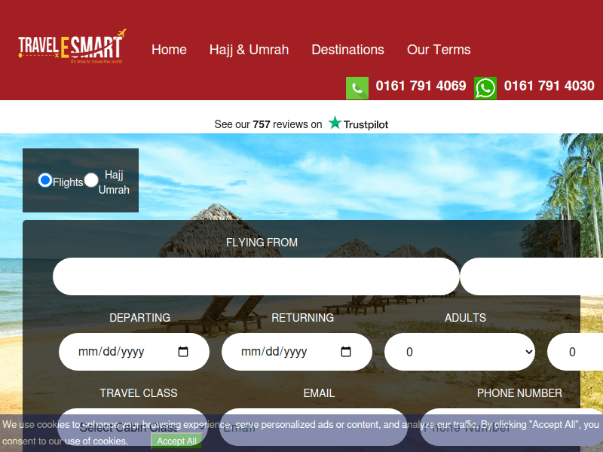The height and width of the screenshot is (452, 603).
Task: Click Accept All for cookies
Action: pos(176,441)
